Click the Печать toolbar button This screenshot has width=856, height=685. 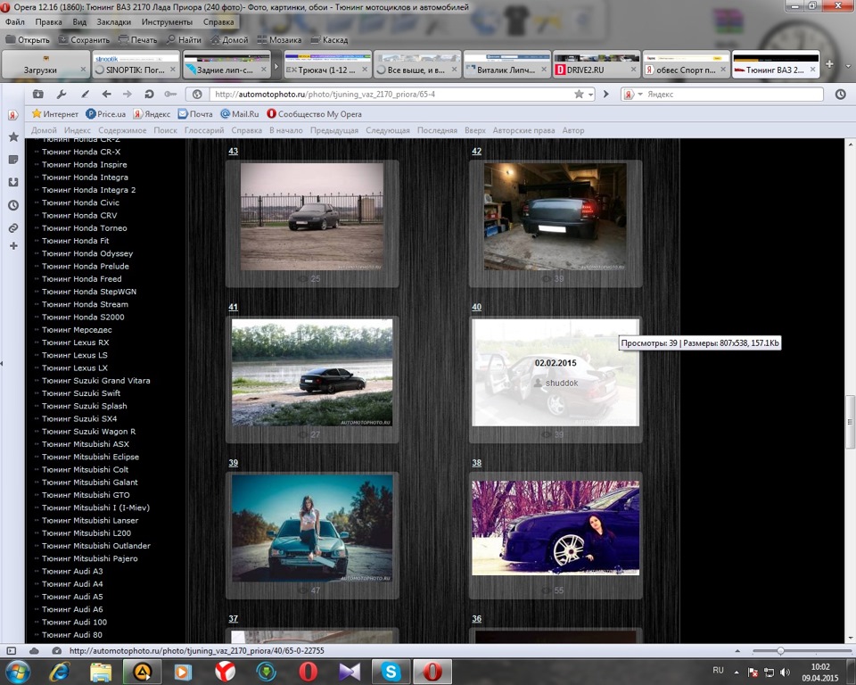[x=137, y=39]
